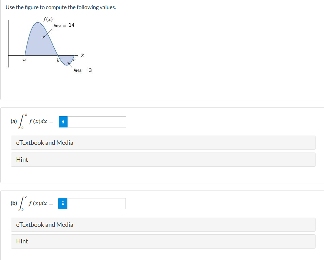324x260 pixels.
Task: Click the integral from b to c expression
Action: (32, 203)
